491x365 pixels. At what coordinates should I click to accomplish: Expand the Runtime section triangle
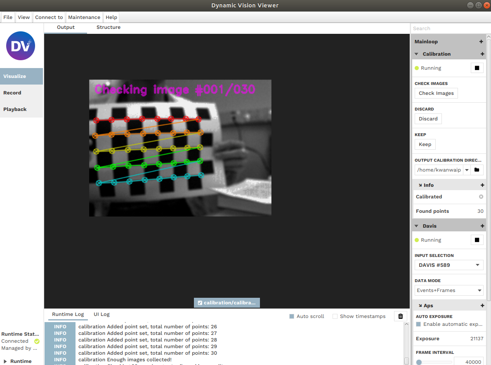pyautogui.click(x=5, y=361)
